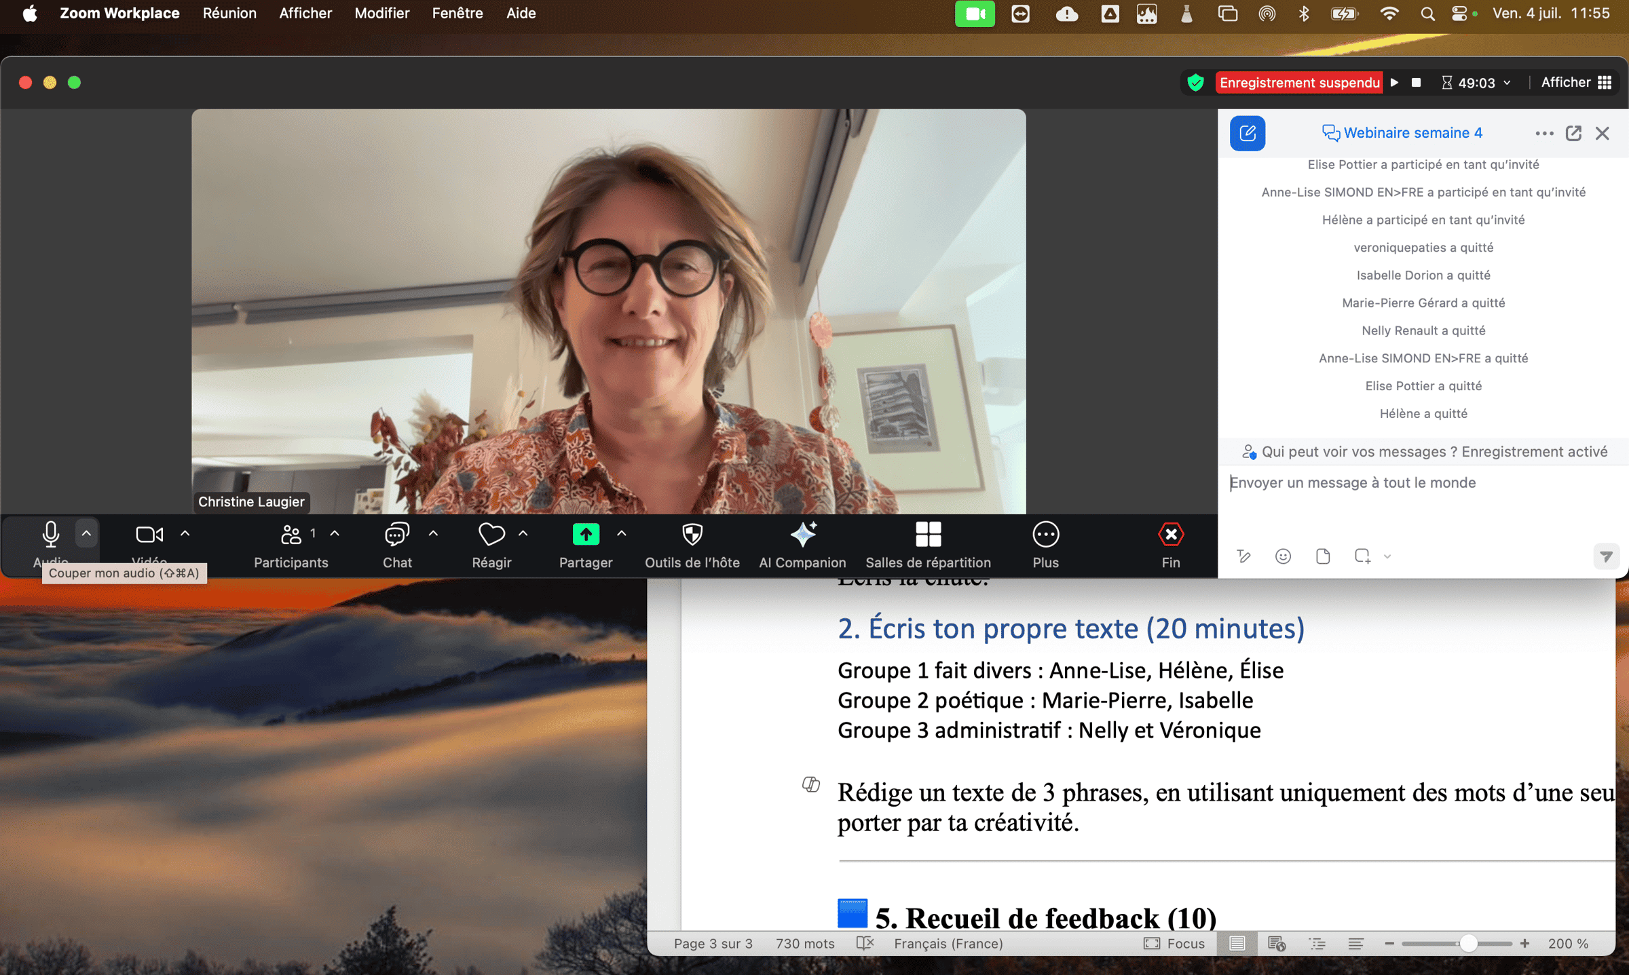The image size is (1629, 975).
Task: Open the Chat panel in Zoom
Action: 396,543
